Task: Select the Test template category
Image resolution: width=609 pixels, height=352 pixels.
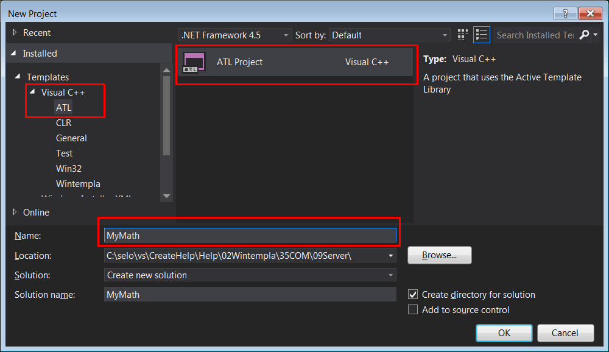Action: (x=64, y=153)
